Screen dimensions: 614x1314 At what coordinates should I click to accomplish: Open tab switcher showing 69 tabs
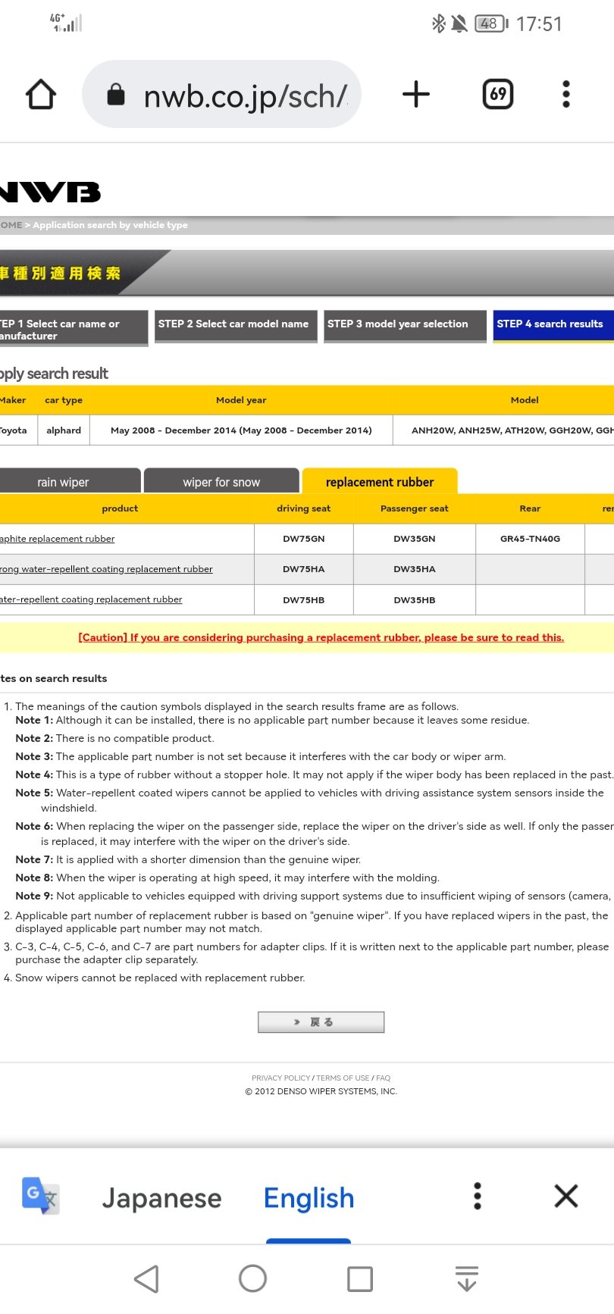pos(498,95)
